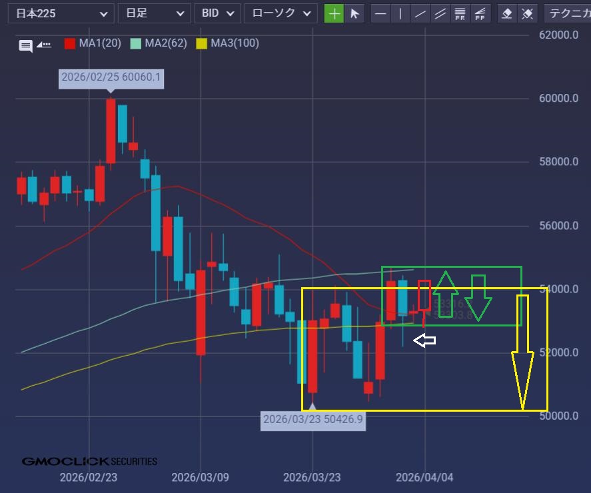Select the crosshair cursor tool
Image resolution: width=591 pixels, height=493 pixels.
pyautogui.click(x=334, y=13)
